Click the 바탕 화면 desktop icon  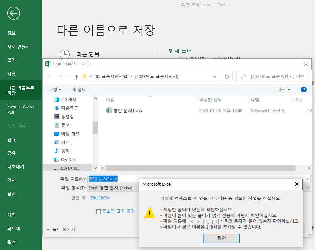coord(57,134)
